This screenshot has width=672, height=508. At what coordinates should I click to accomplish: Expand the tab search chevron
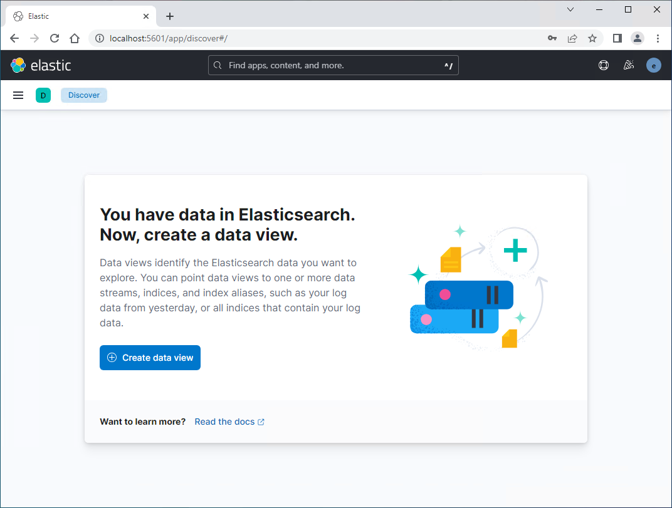point(570,9)
